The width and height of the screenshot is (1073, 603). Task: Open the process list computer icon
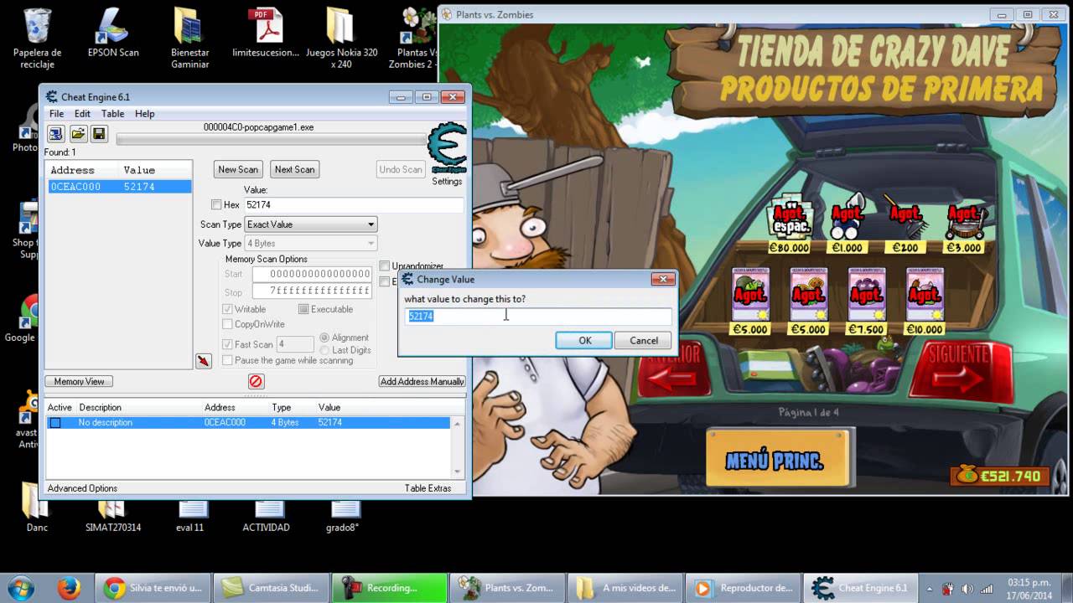pyautogui.click(x=55, y=134)
